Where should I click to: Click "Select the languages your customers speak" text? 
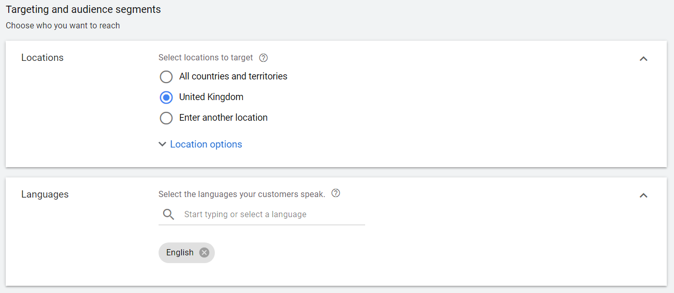click(x=242, y=194)
